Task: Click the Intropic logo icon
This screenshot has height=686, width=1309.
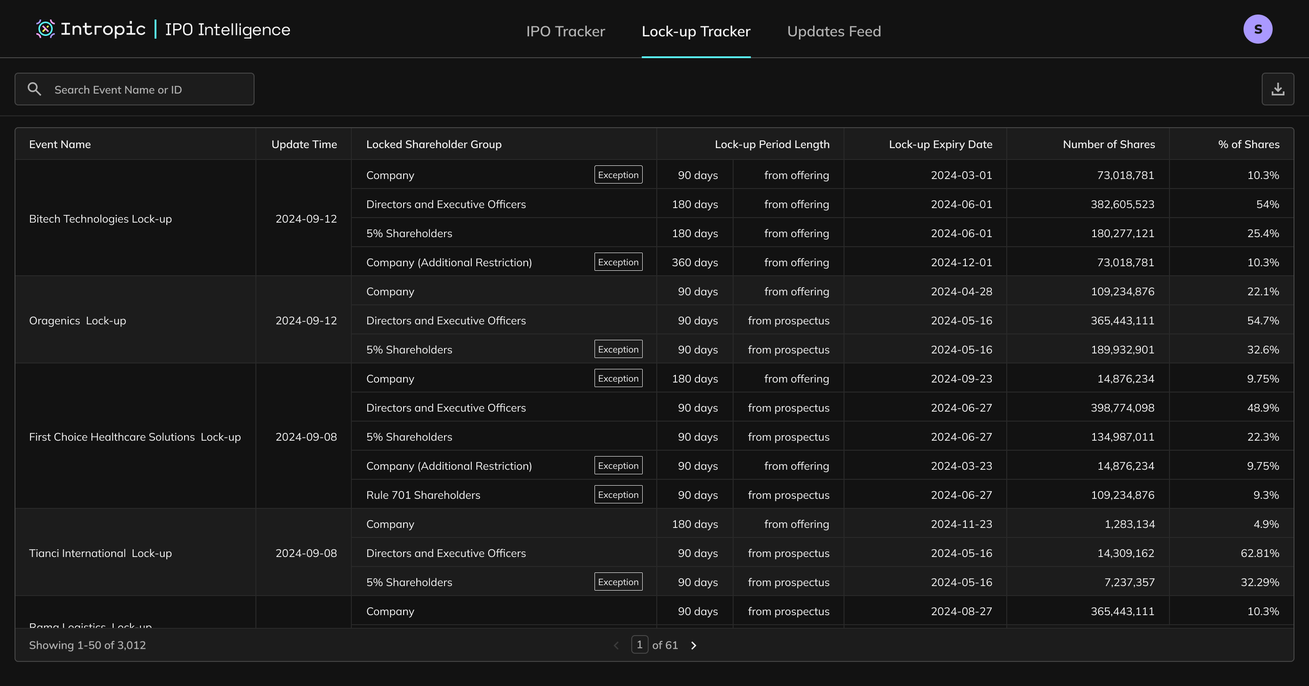Action: pos(45,29)
